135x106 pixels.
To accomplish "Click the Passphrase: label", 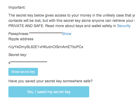I will [19, 34].
